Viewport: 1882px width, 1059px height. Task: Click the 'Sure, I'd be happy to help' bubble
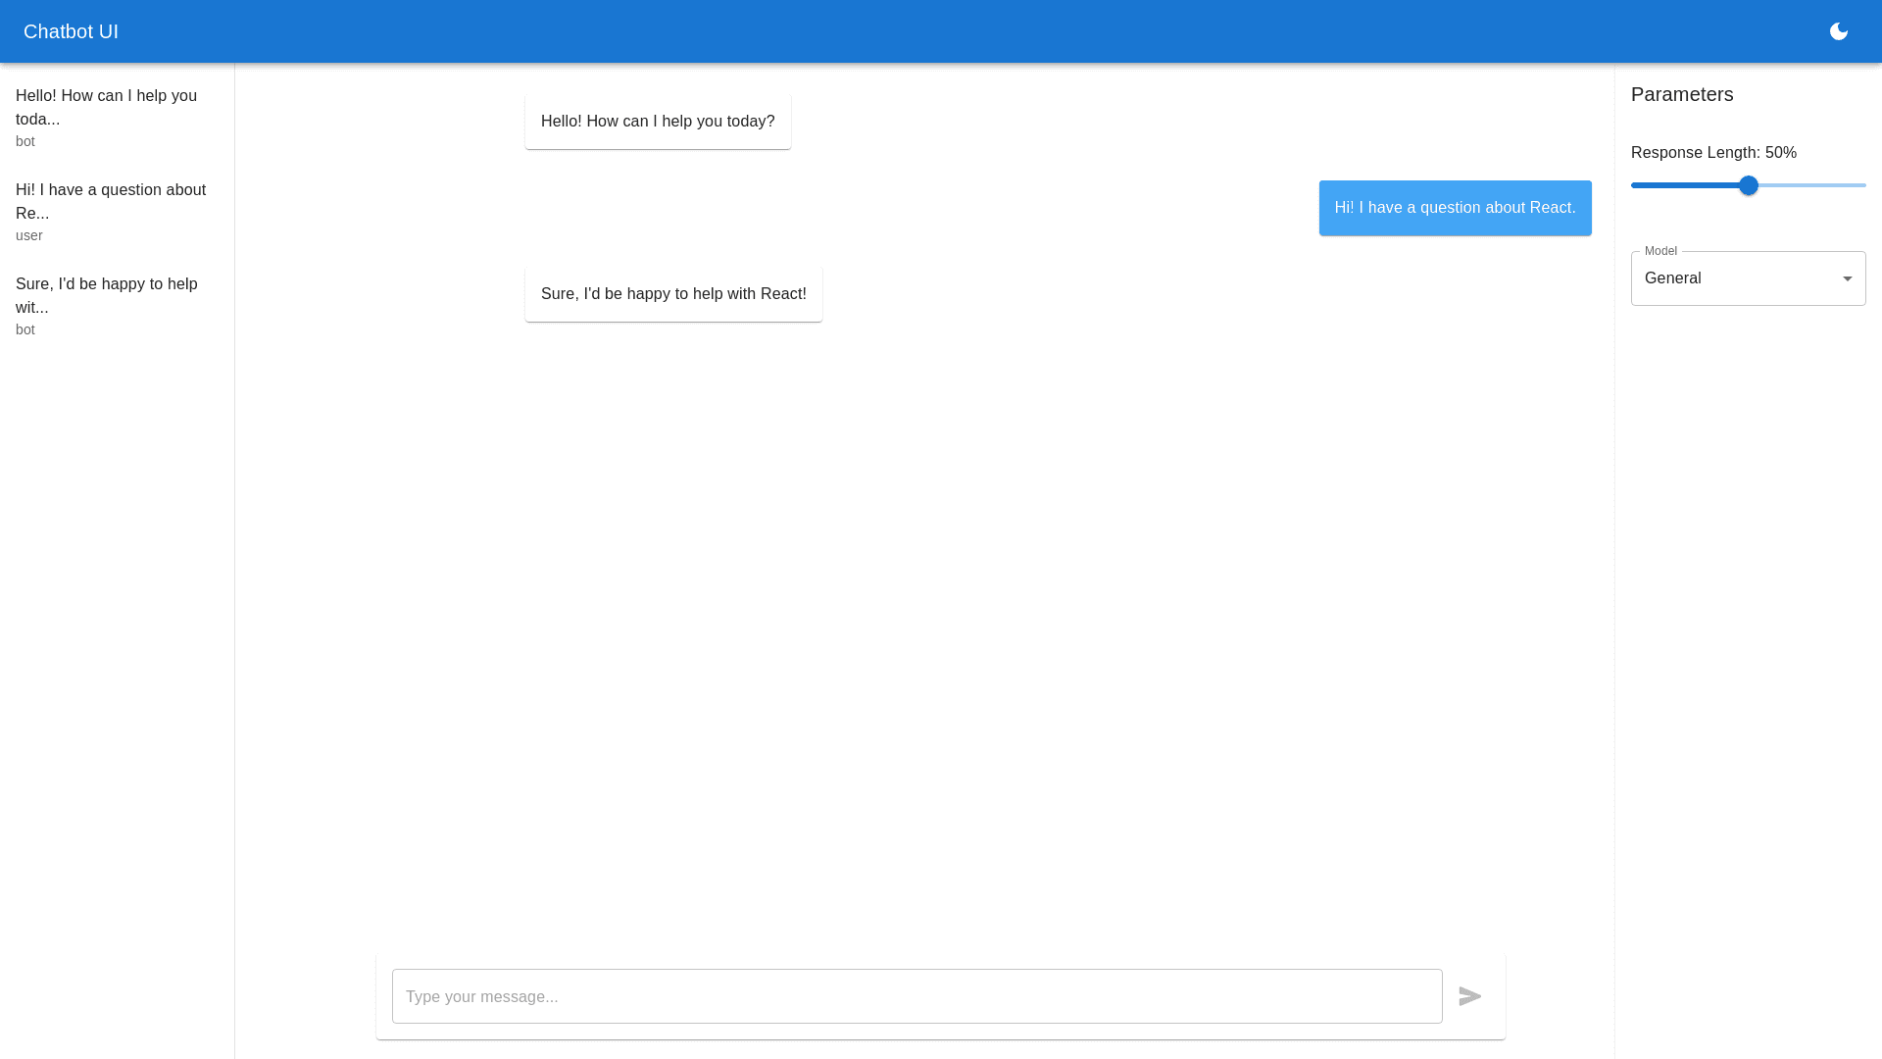pyautogui.click(x=673, y=294)
